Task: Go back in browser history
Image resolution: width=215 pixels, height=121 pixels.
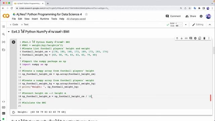Action: [3, 8]
